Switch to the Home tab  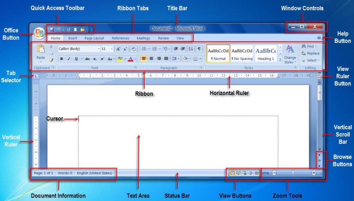[55, 38]
